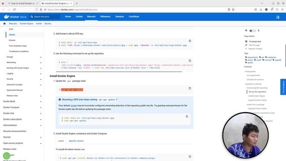Copy the repository setup command block
The image size is (286, 161).
click(x=190, y=61)
